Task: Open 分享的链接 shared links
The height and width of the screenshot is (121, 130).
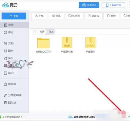Action: coord(14,95)
